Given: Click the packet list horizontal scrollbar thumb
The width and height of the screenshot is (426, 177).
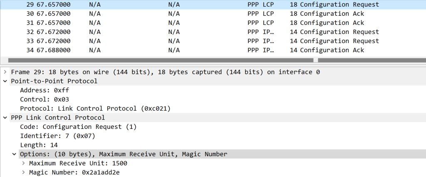Looking at the screenshot, I should pos(160,60).
